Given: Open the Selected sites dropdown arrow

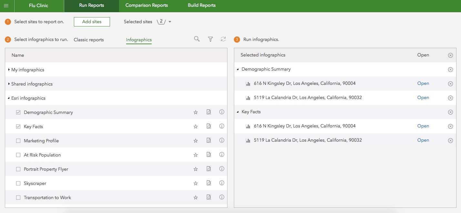Looking at the screenshot, I should coord(170,22).
